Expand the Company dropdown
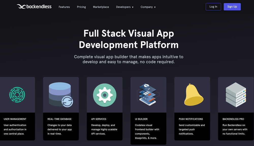The width and height of the screenshot is (254, 146). (148, 7)
